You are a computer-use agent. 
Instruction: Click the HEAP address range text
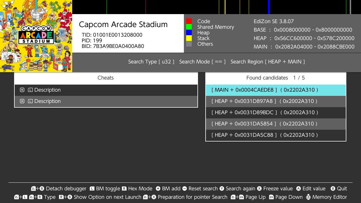coord(304,38)
